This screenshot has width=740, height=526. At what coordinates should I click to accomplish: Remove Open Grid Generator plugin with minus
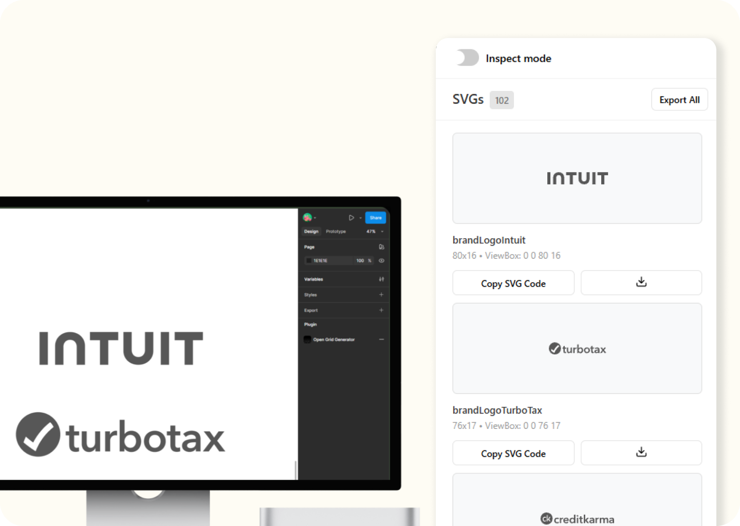[381, 340]
